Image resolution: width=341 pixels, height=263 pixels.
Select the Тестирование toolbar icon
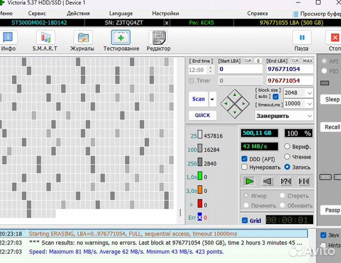[121, 38]
